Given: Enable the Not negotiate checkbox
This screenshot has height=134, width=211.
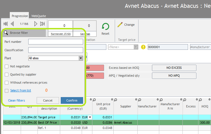Looking at the screenshot, I should 7,67.
